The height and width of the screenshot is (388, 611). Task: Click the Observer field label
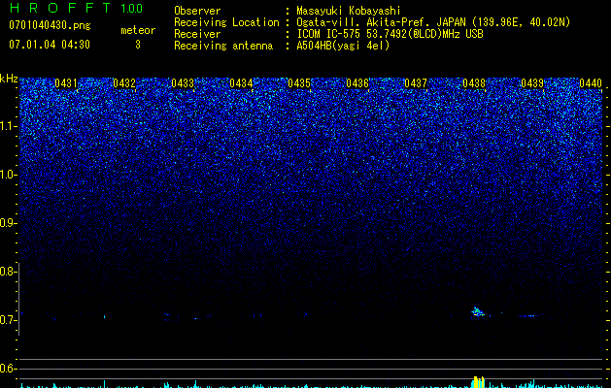tap(197, 11)
